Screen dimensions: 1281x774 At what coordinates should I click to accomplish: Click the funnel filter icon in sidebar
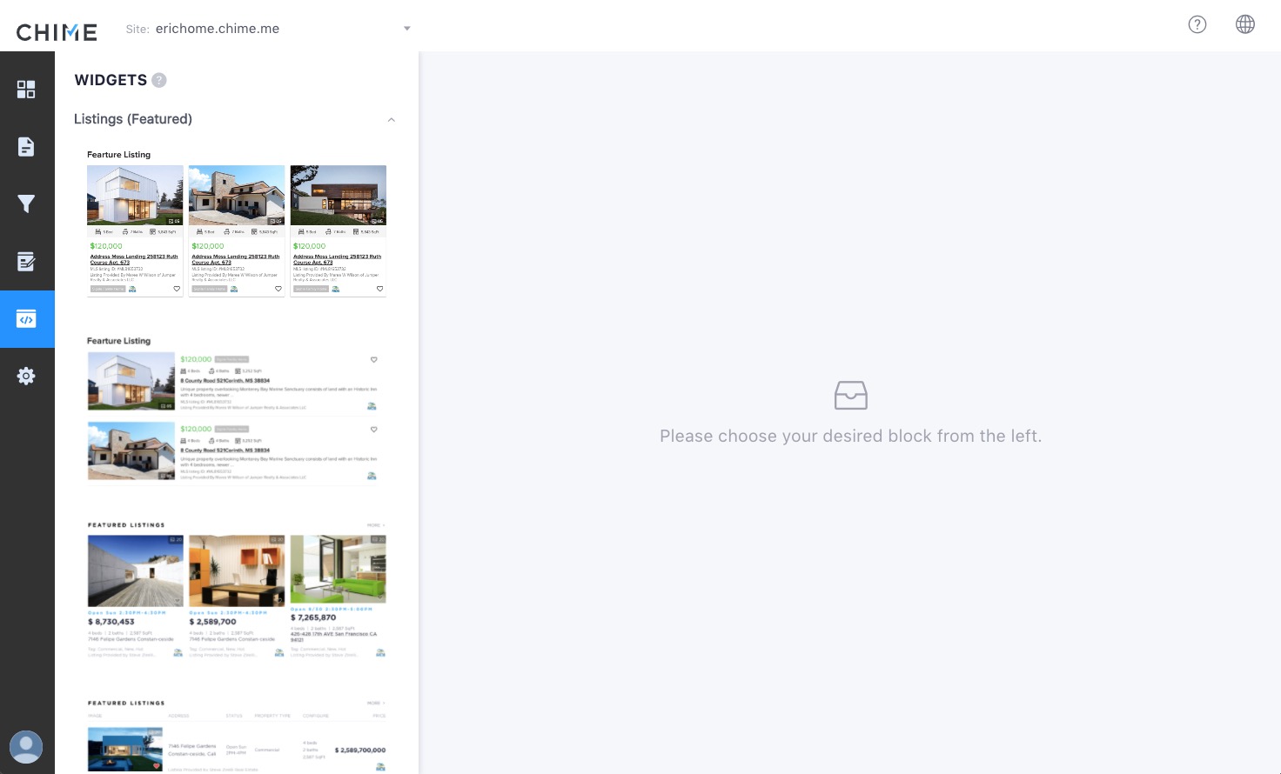26,204
